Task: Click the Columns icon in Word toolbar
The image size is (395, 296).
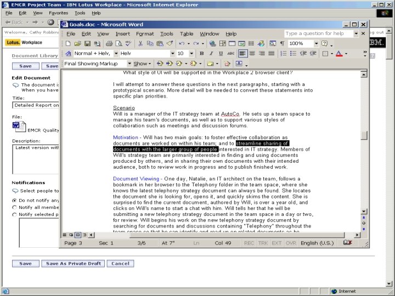Action: pos(251,43)
